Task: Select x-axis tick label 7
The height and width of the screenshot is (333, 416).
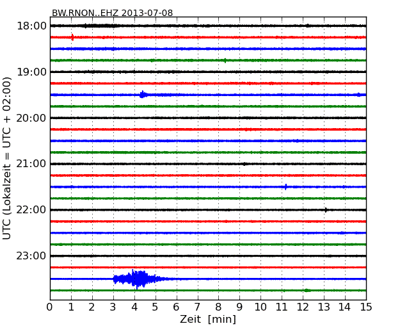Action: point(197,307)
